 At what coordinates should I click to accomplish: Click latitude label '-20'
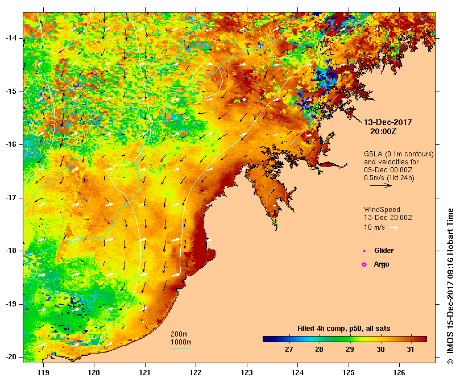click(x=11, y=357)
